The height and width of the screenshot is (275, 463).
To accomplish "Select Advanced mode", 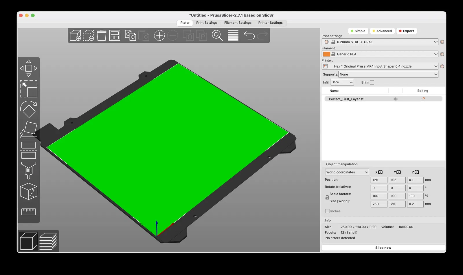I will (382, 31).
